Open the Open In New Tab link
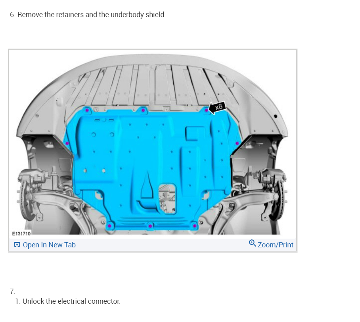The width and height of the screenshot is (360, 322). (49, 245)
